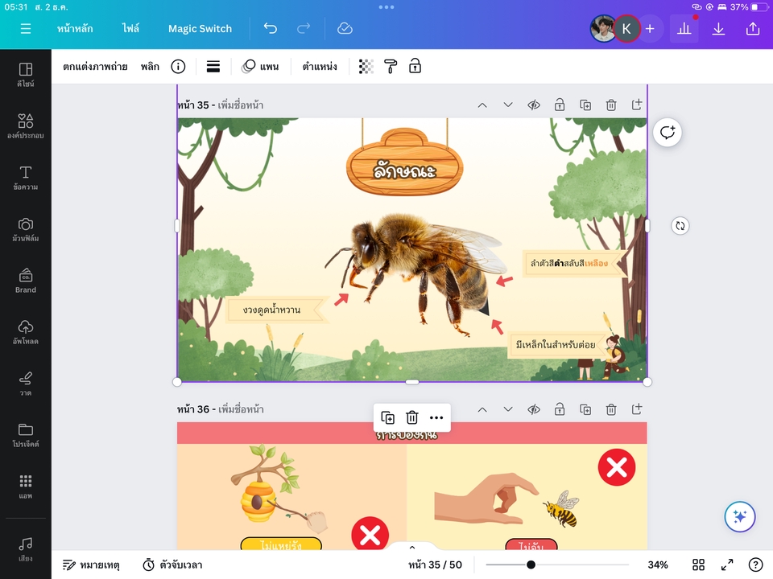
Task: Click the transparency checkerboard icon
Action: [366, 67]
